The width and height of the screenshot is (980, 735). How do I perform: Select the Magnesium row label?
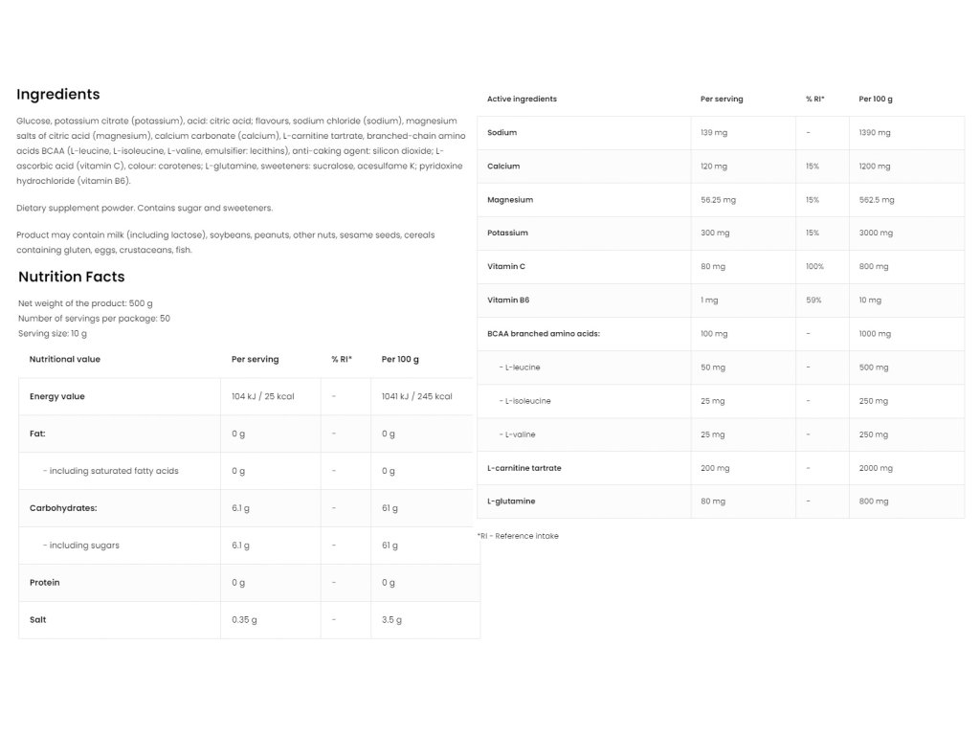pos(510,200)
